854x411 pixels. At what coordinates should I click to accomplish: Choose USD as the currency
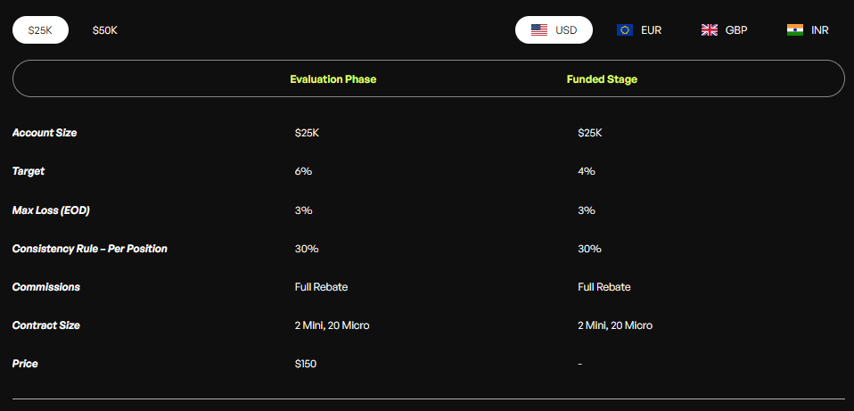pos(566,29)
